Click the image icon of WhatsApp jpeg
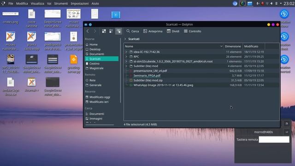Image resolution: width=295 pixels, height=166 pixels. 131,85
